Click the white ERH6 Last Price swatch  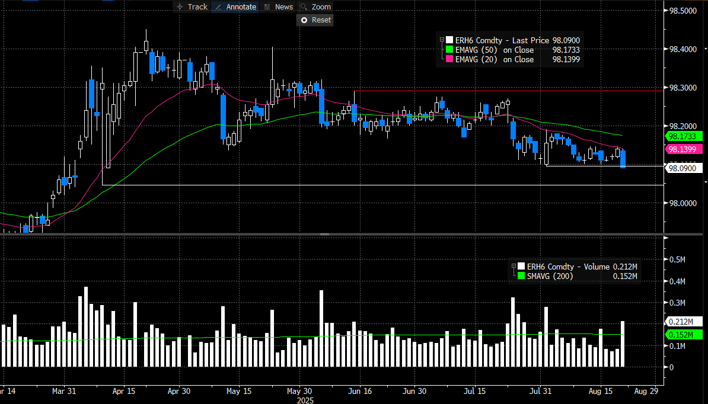[449, 40]
